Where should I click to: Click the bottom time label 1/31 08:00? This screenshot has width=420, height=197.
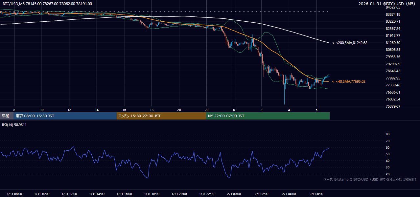(x=14, y=194)
